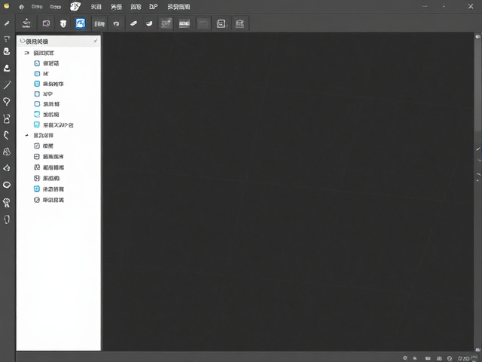Click the building-shaped toolbar icon at row end

point(239,23)
